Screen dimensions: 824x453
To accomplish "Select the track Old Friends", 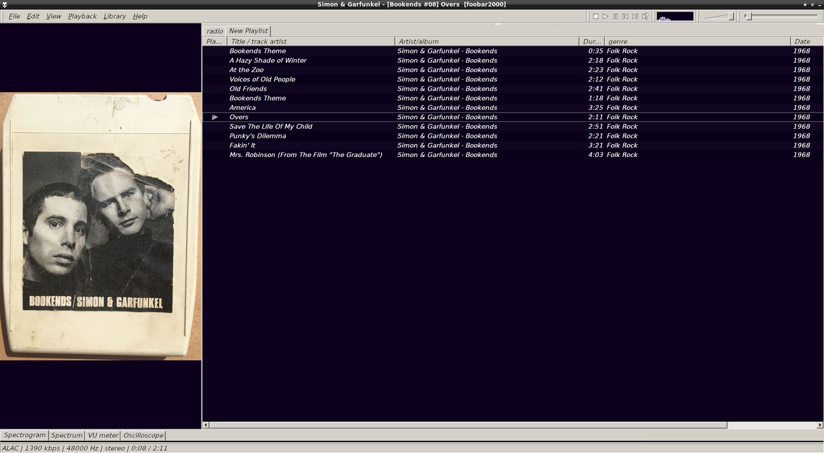I will 513,89.
